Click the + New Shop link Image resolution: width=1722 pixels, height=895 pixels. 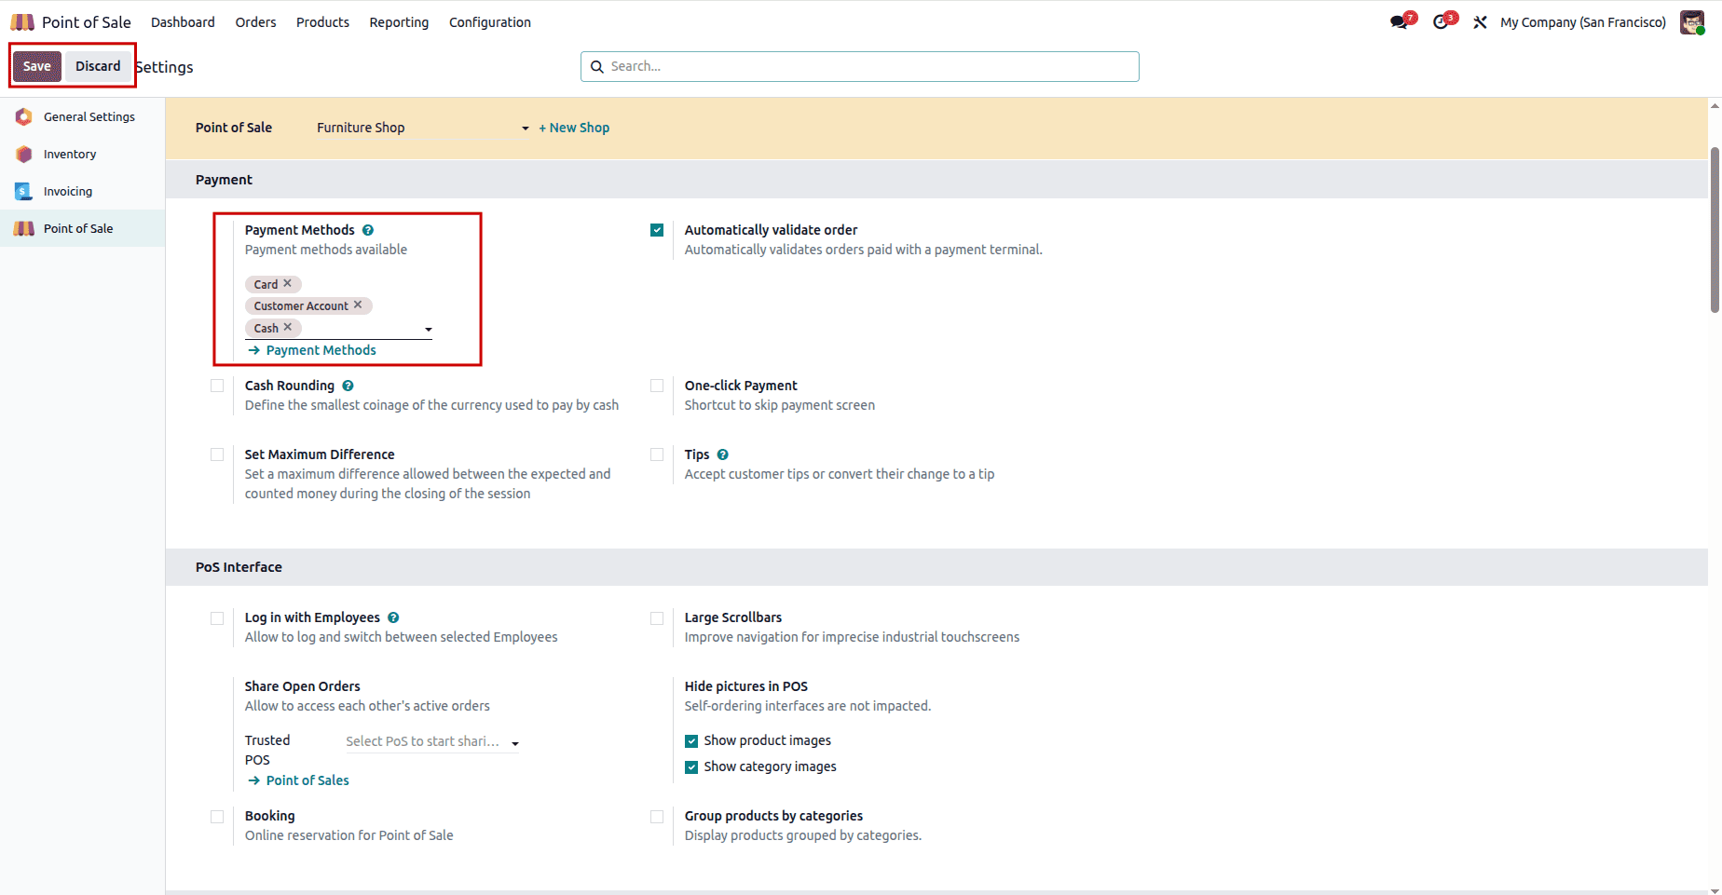click(574, 128)
